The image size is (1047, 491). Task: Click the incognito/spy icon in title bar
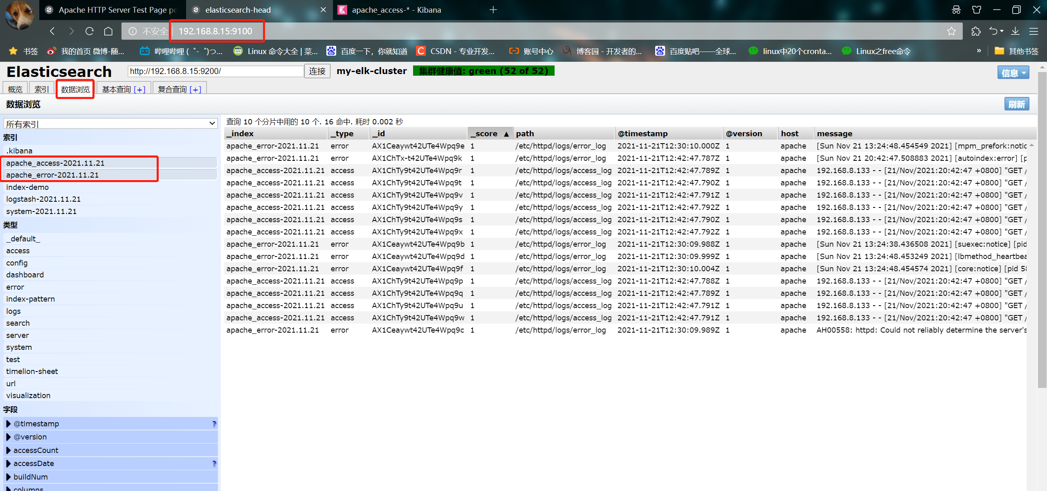coord(956,10)
